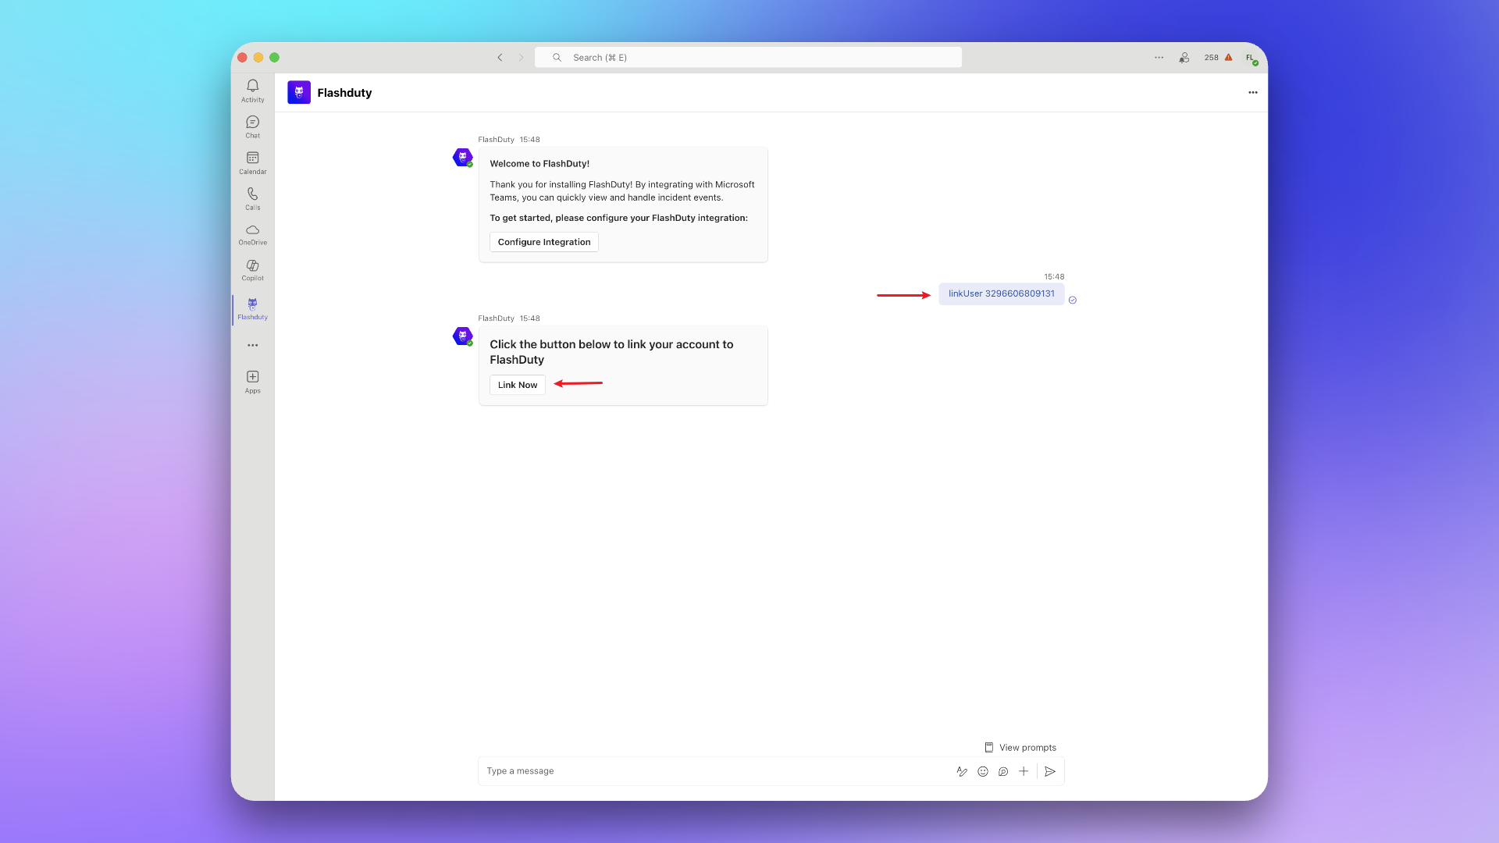Go back with the navigation arrow

pyautogui.click(x=500, y=58)
